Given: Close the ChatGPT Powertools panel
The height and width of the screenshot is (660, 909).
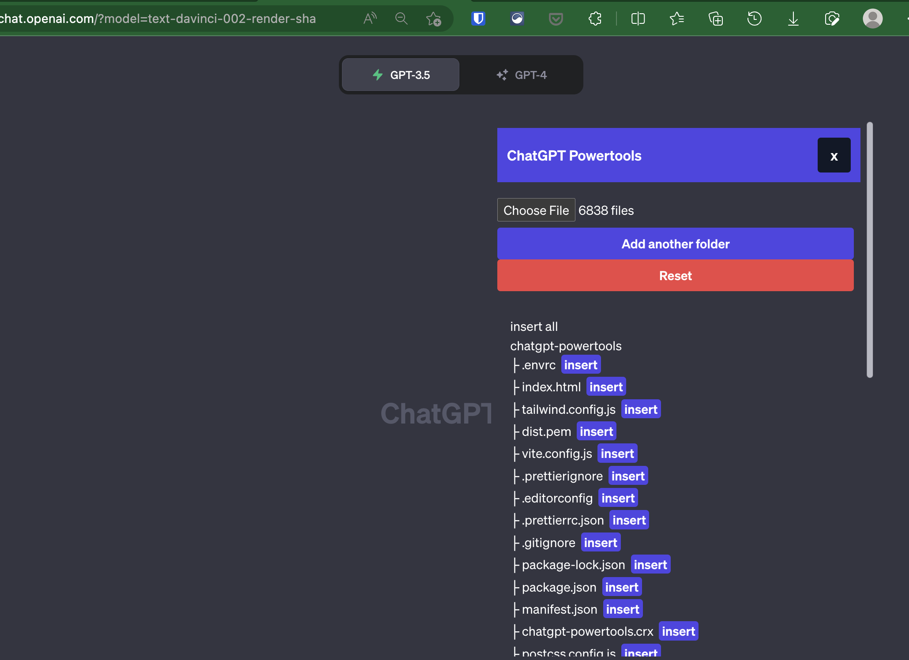Looking at the screenshot, I should tap(834, 155).
